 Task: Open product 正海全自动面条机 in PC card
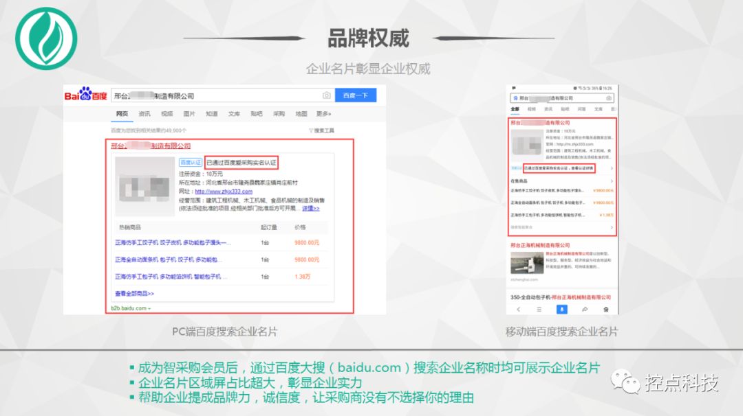pos(169,259)
